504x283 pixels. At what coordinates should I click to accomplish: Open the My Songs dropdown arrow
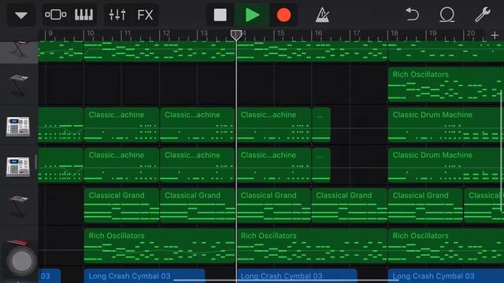21,15
